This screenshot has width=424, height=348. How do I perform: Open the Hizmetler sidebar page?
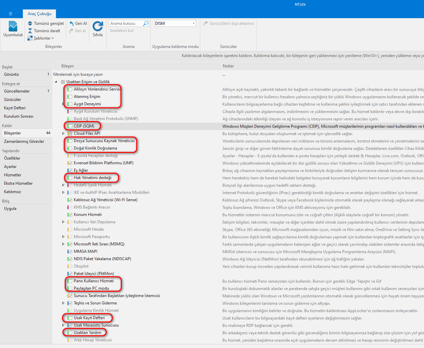coord(26,175)
